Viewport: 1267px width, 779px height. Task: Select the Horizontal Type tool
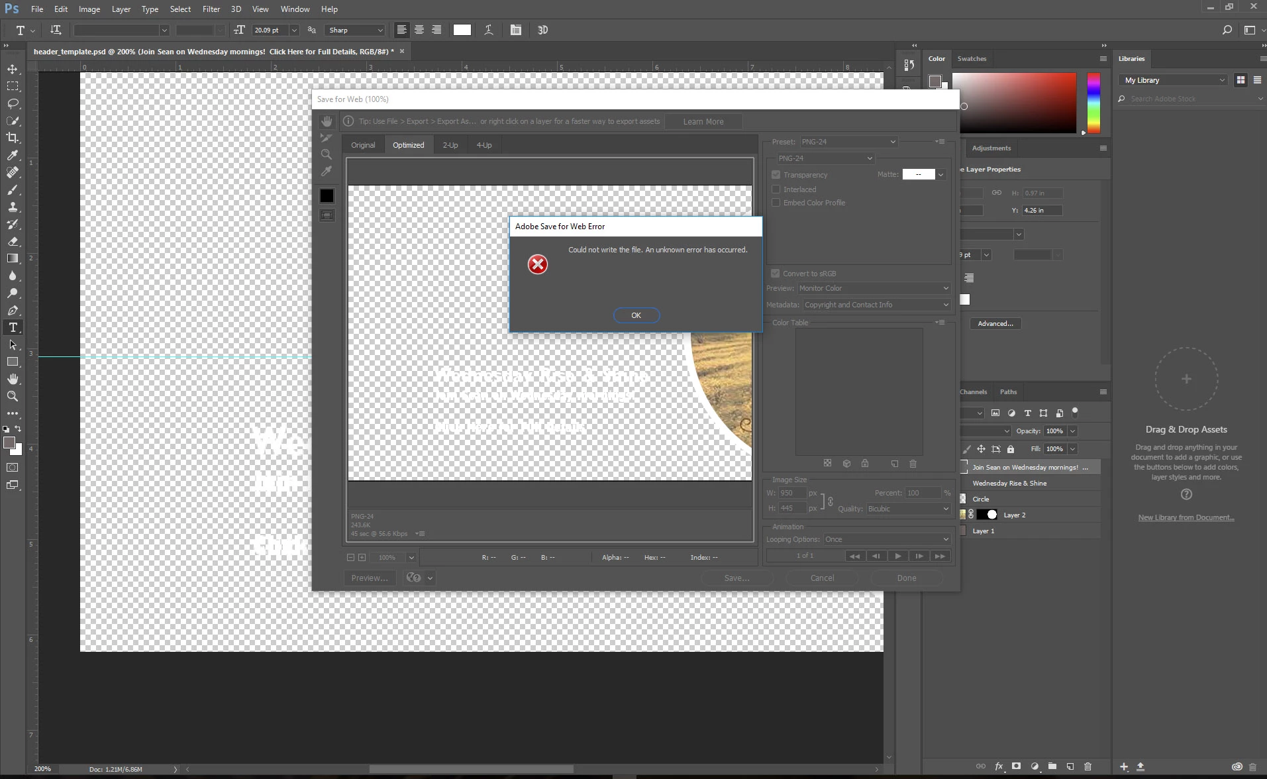click(13, 327)
